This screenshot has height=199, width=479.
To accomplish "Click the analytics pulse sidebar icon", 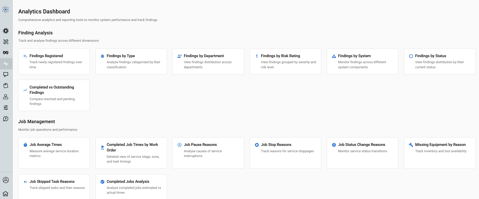I will (6, 64).
